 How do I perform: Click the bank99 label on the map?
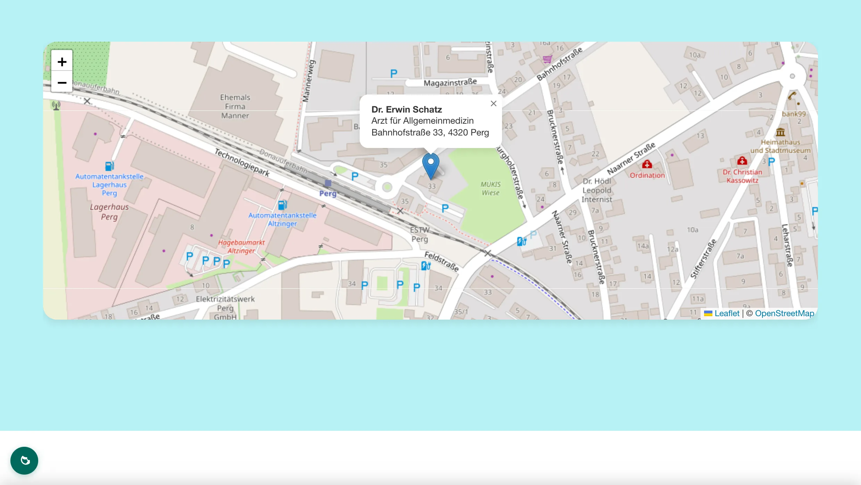[x=794, y=114]
